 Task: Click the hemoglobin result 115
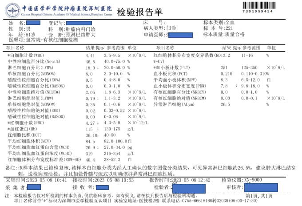click(x=89, y=129)
